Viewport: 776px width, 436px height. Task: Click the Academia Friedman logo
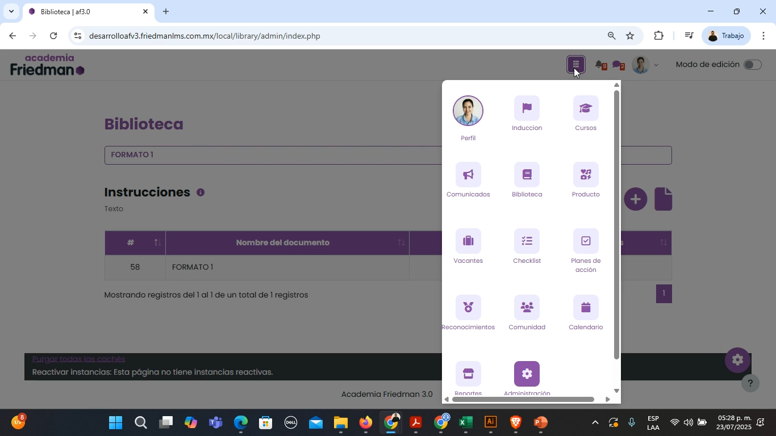pyautogui.click(x=47, y=65)
